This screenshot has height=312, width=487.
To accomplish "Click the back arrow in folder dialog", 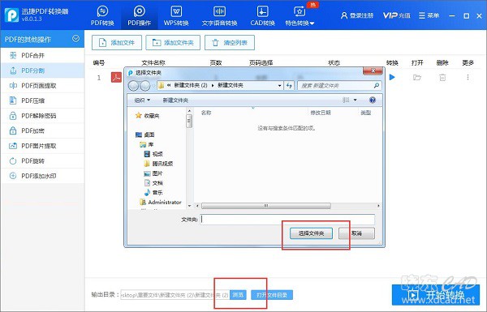I will [133, 86].
